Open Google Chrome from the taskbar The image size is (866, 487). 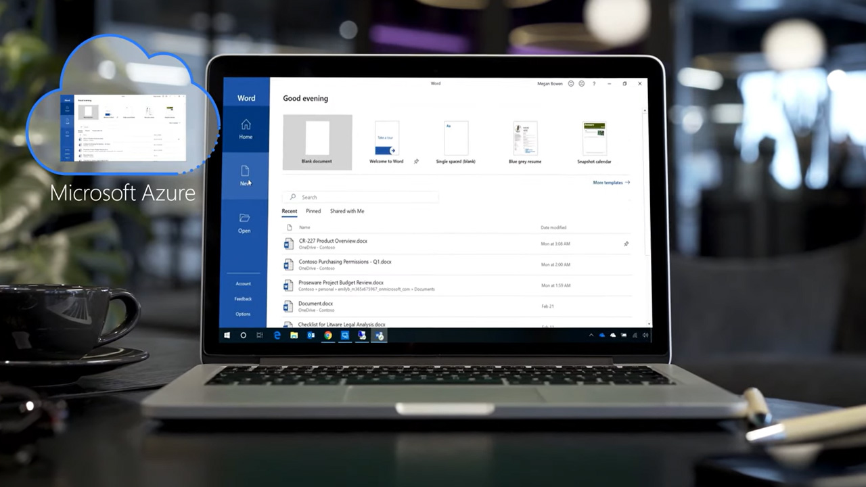click(328, 335)
